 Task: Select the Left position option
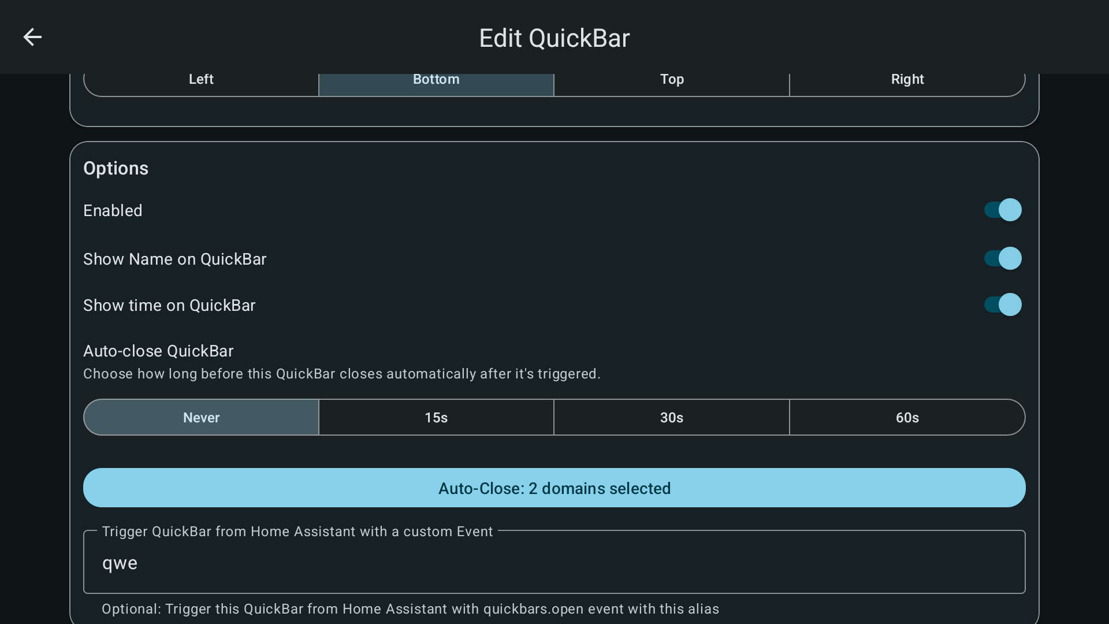(201, 81)
